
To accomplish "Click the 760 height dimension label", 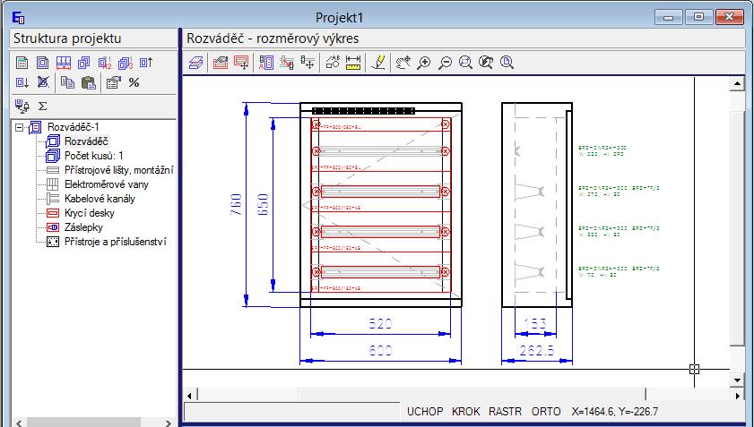I will 236,204.
